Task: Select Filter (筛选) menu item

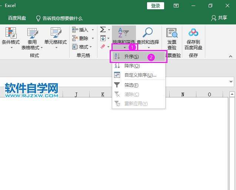Action: point(139,85)
